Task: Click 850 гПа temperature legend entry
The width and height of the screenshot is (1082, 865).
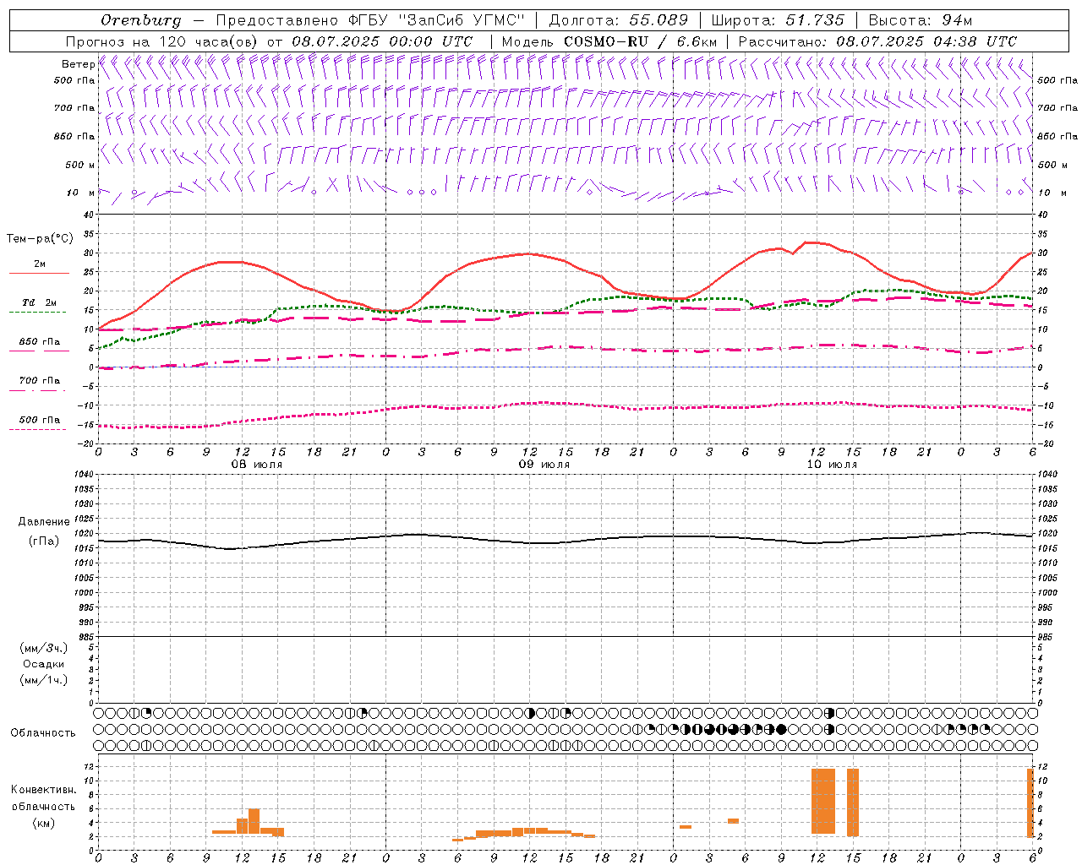Action: [x=40, y=342]
